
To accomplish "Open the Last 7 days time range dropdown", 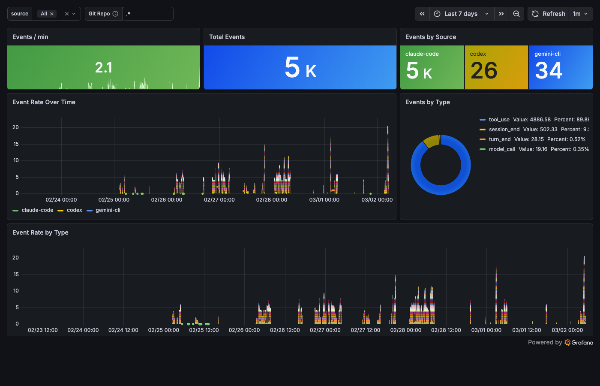I will pos(462,14).
